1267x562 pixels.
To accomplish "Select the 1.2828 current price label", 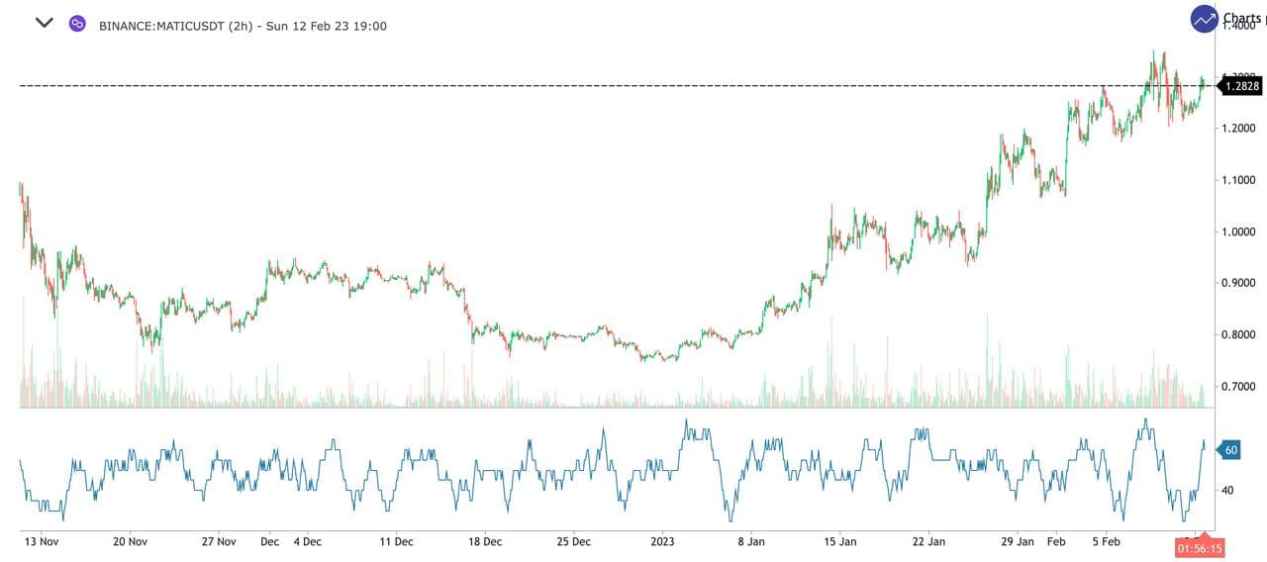I will 1241,86.
